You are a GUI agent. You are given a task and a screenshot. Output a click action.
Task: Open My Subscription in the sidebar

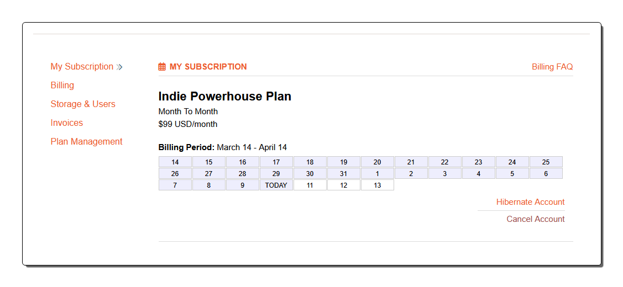pyautogui.click(x=82, y=67)
